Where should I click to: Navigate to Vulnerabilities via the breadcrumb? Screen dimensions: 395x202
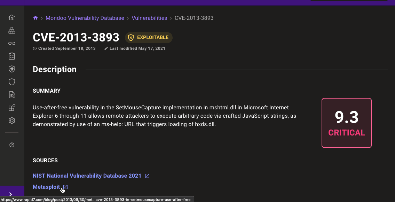click(x=149, y=18)
